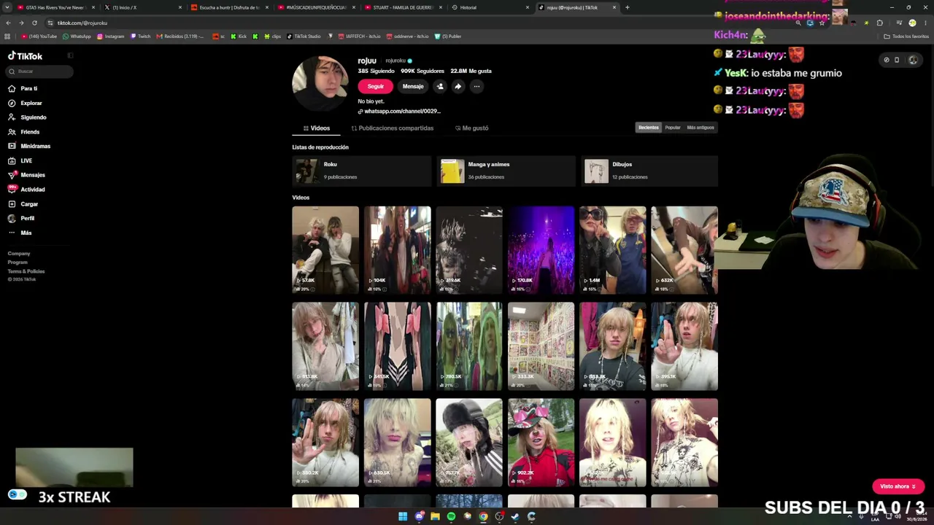934x525 pixels.
Task: Open a new browser tab
Action: click(628, 7)
